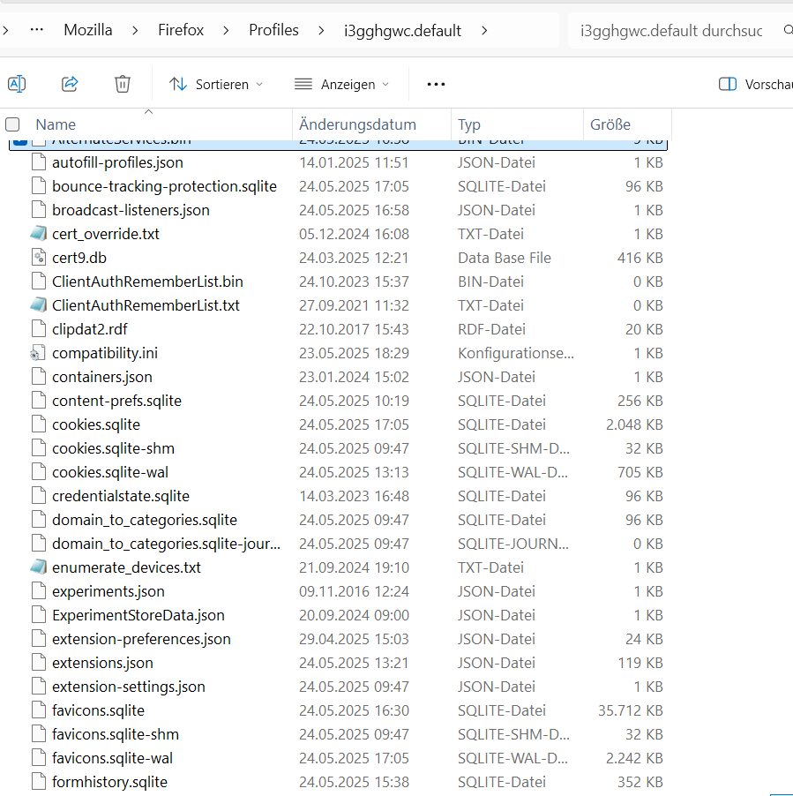Click the Delete trash can icon
793x796 pixels.
(x=123, y=84)
